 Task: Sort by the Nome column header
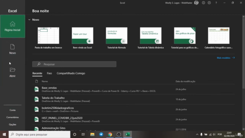45,81
